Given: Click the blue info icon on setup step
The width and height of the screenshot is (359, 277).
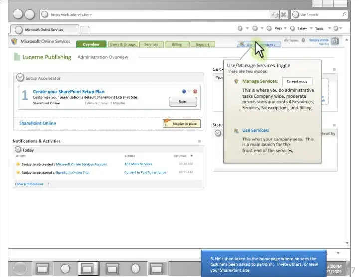Looking at the screenshot, I should (184, 91).
